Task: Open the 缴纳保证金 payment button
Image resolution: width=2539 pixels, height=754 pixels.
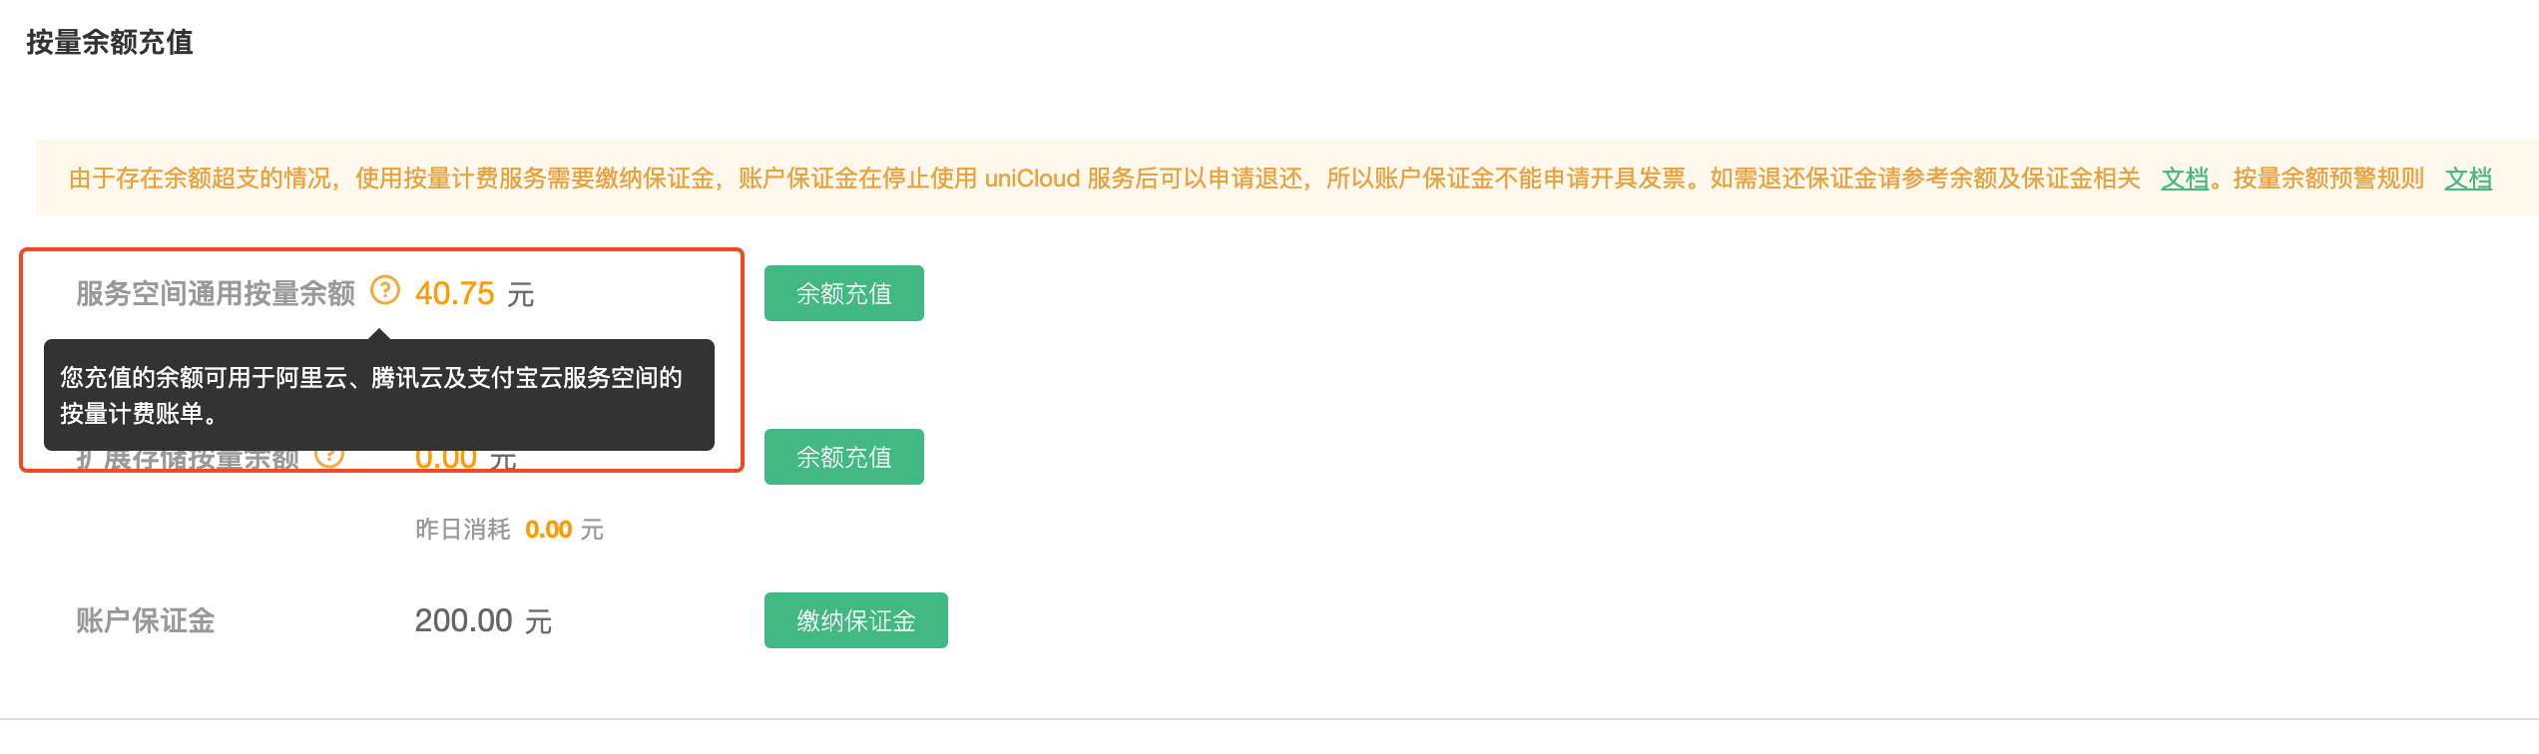Action: point(856,620)
